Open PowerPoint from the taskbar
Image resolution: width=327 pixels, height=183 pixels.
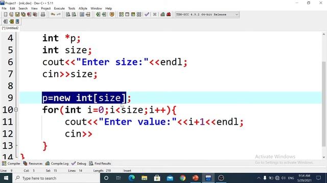195,178
